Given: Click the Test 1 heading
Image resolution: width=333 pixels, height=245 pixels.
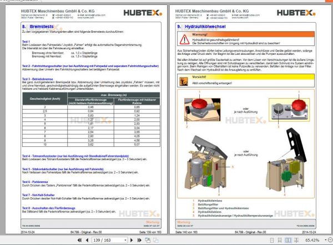Looking at the screenshot, I should click(x=26, y=42).
